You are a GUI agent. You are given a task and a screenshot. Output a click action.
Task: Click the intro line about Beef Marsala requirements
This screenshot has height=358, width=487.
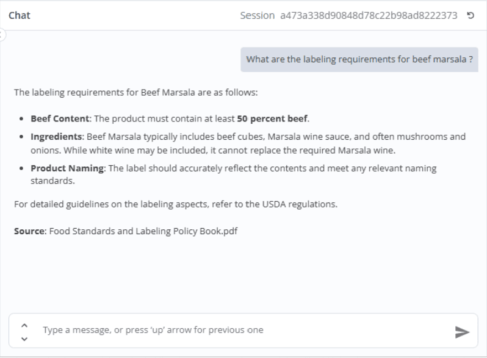click(x=135, y=93)
